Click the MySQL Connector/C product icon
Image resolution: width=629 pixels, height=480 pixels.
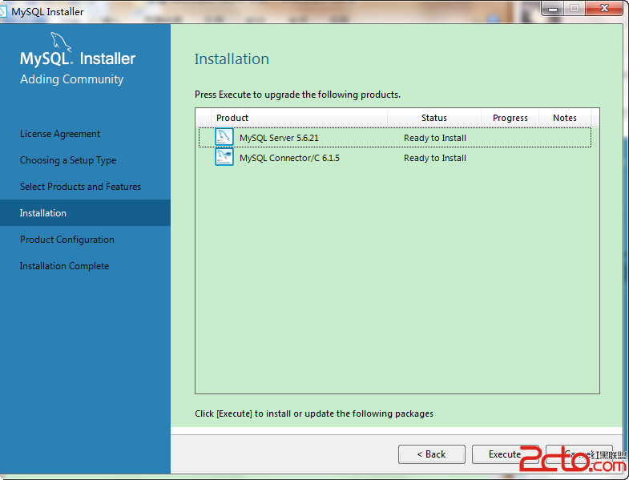click(224, 157)
